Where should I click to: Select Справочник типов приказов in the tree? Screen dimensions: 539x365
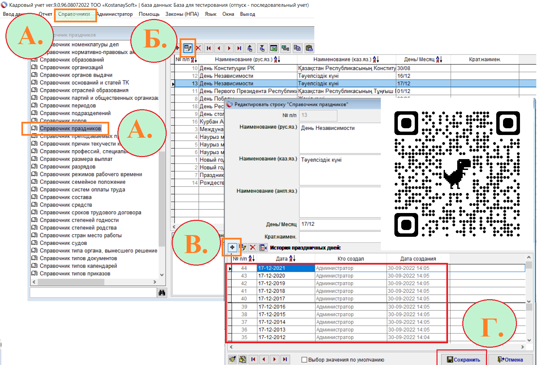point(75,273)
